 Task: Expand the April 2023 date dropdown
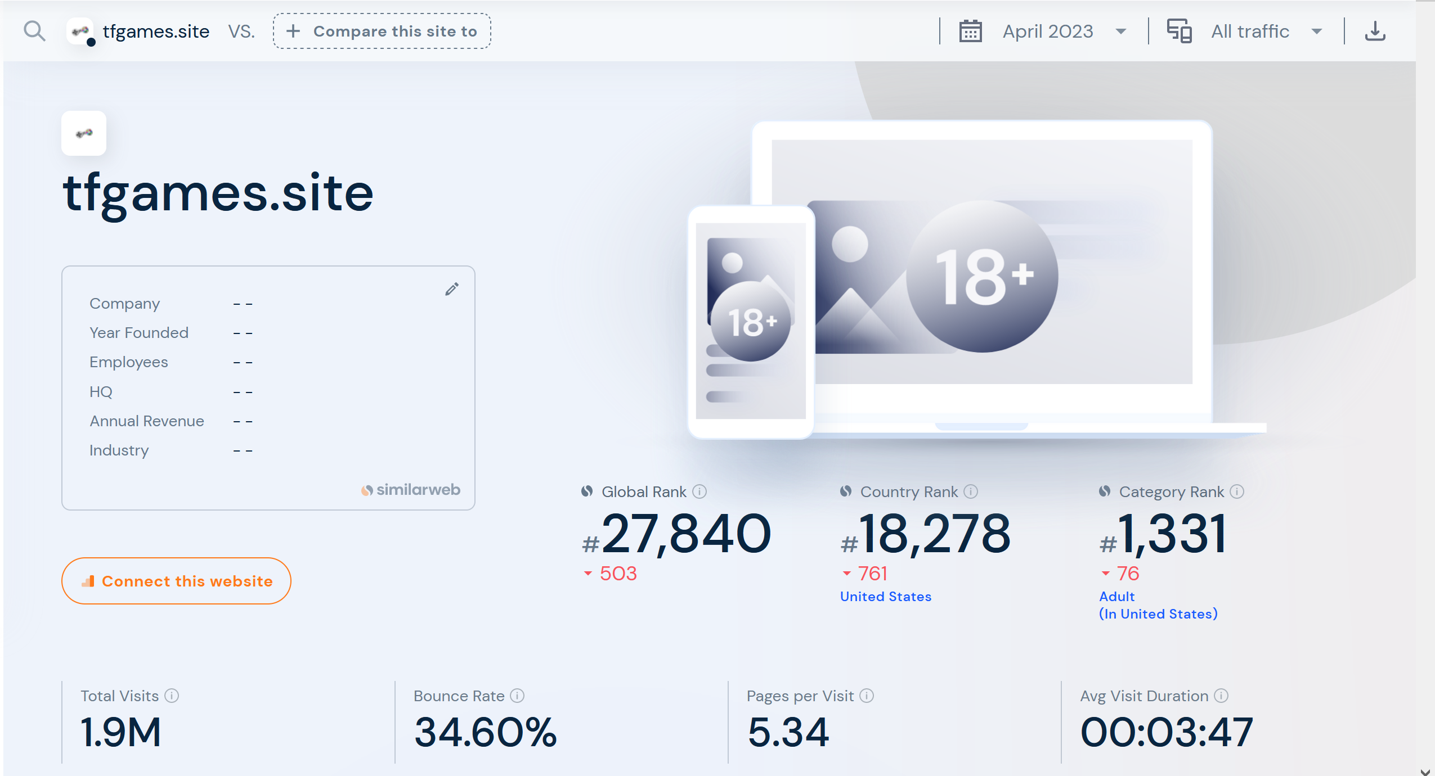click(1121, 31)
